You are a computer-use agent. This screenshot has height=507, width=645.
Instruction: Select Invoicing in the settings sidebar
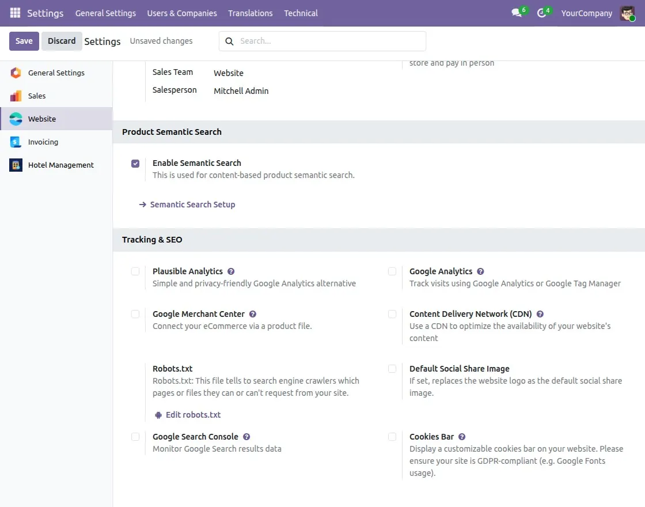coord(56,142)
